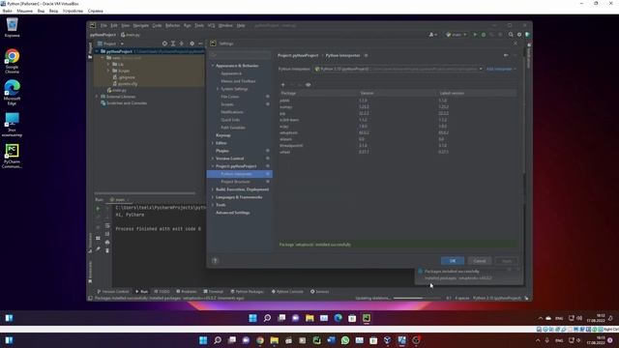Click the Expand All icon in Project panel header

pos(173,43)
